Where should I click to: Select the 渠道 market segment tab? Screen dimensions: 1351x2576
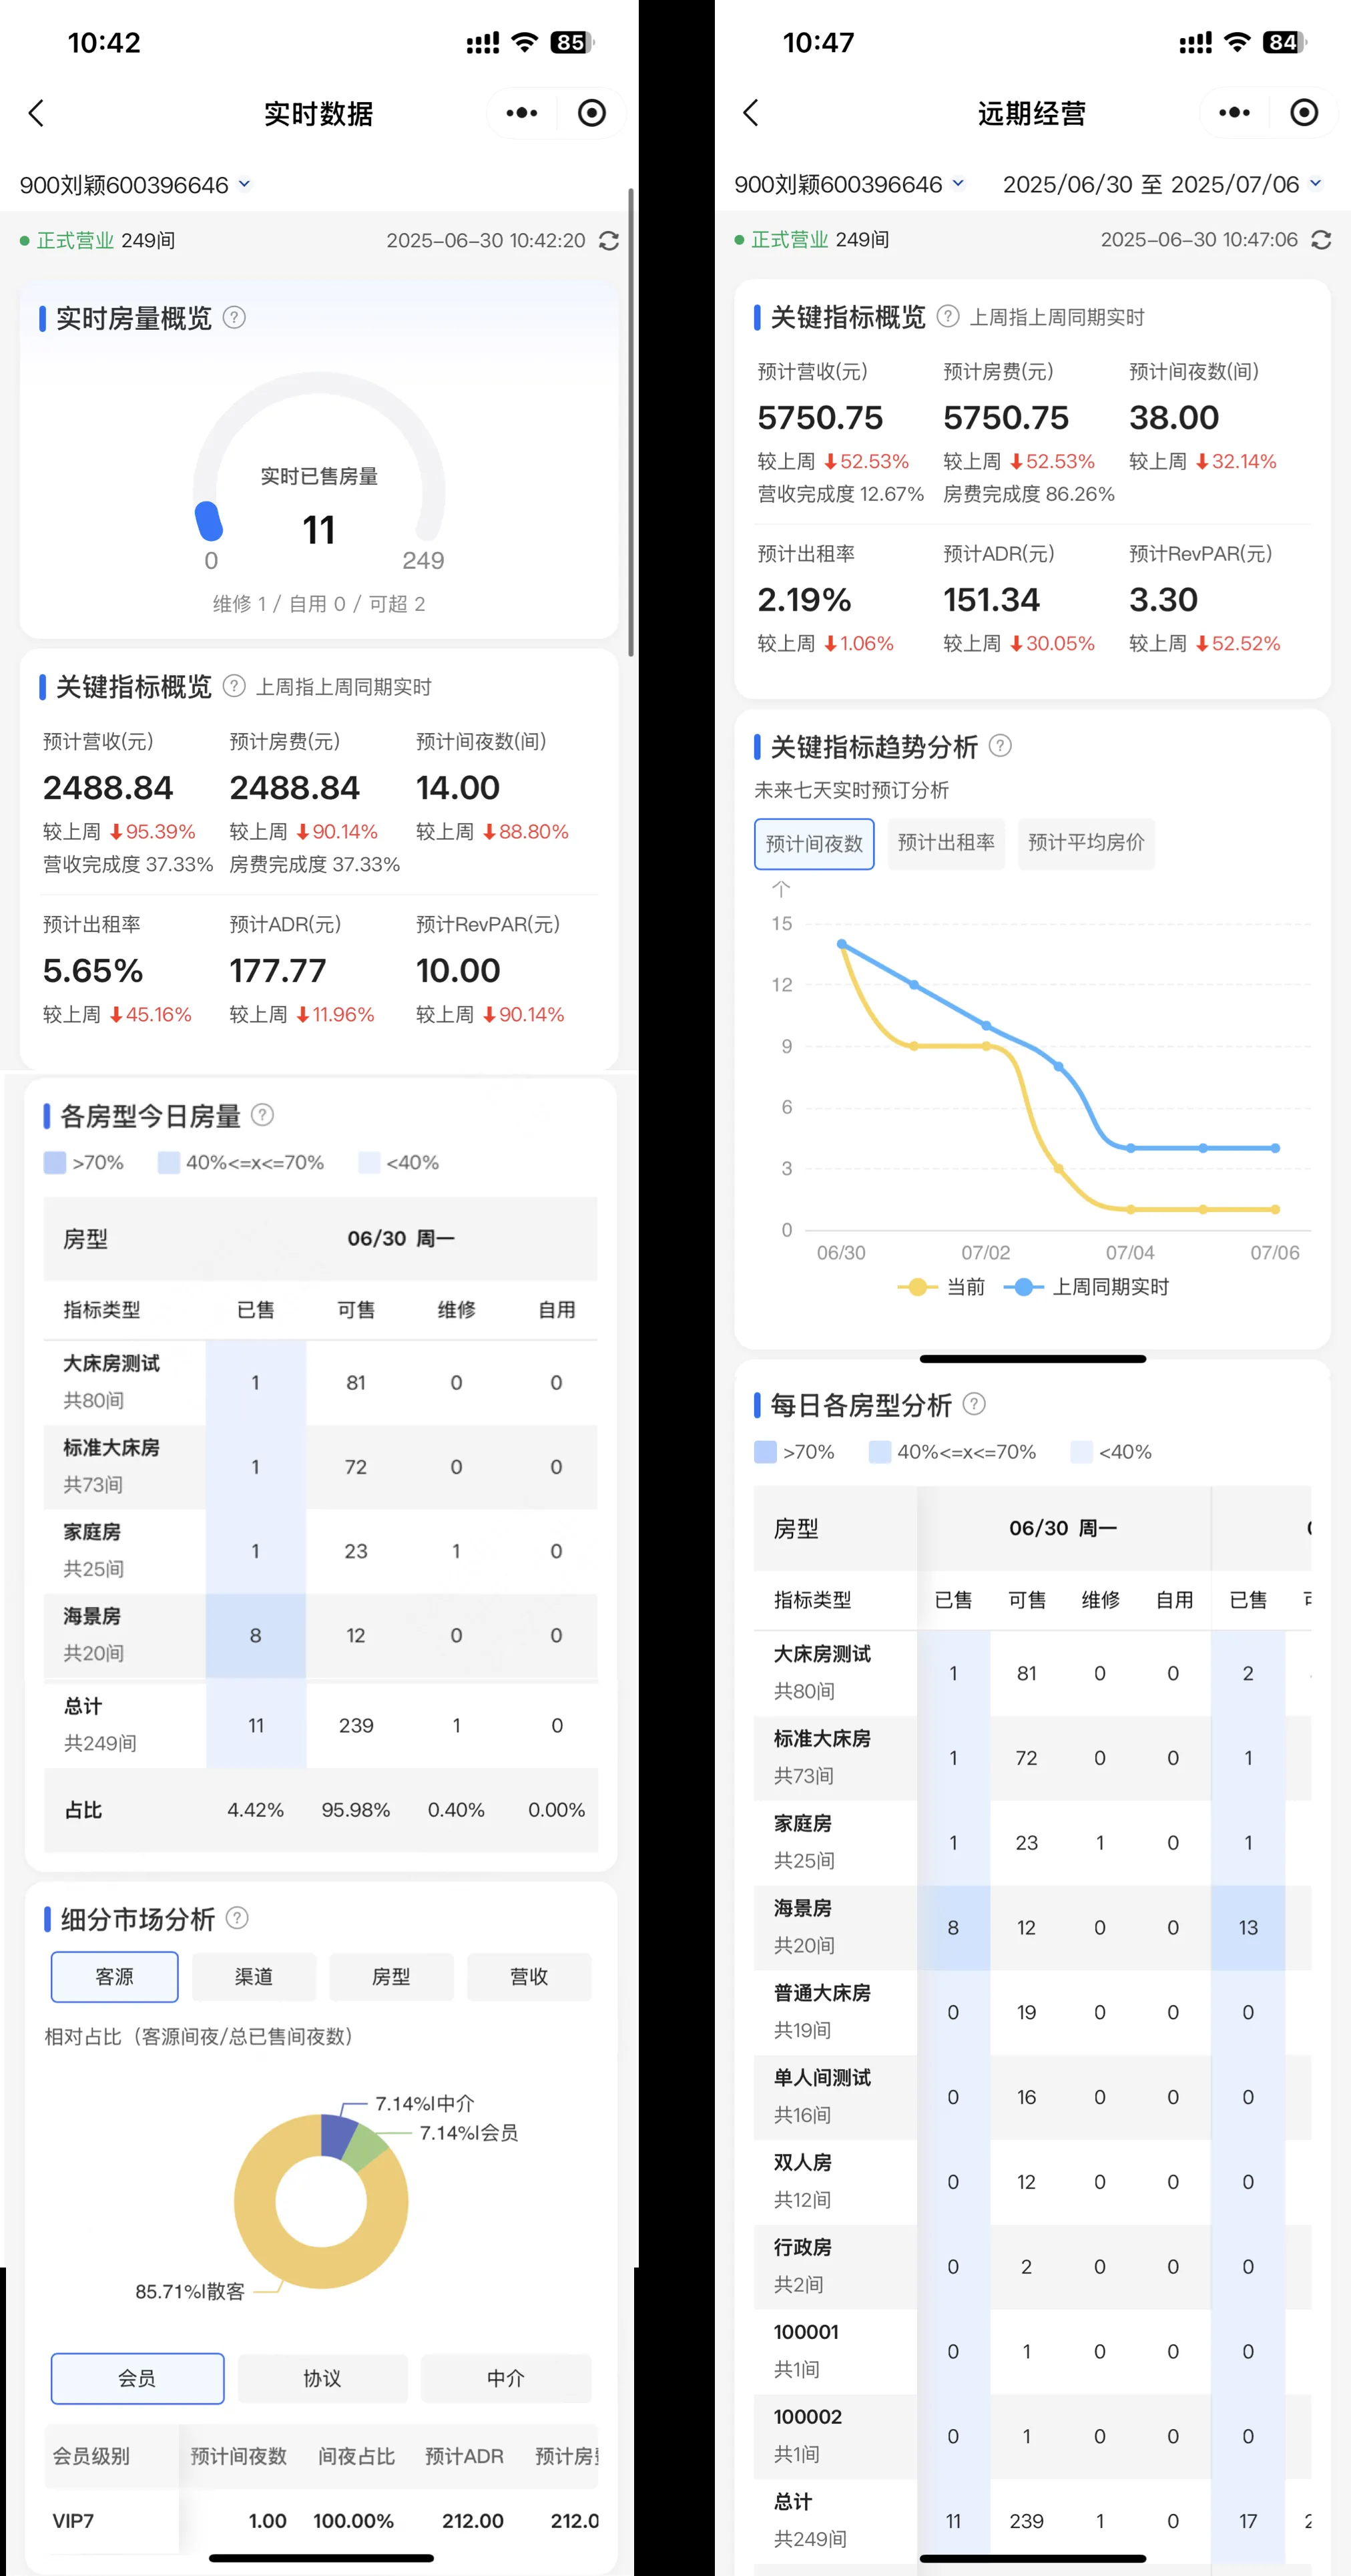pos(253,1976)
